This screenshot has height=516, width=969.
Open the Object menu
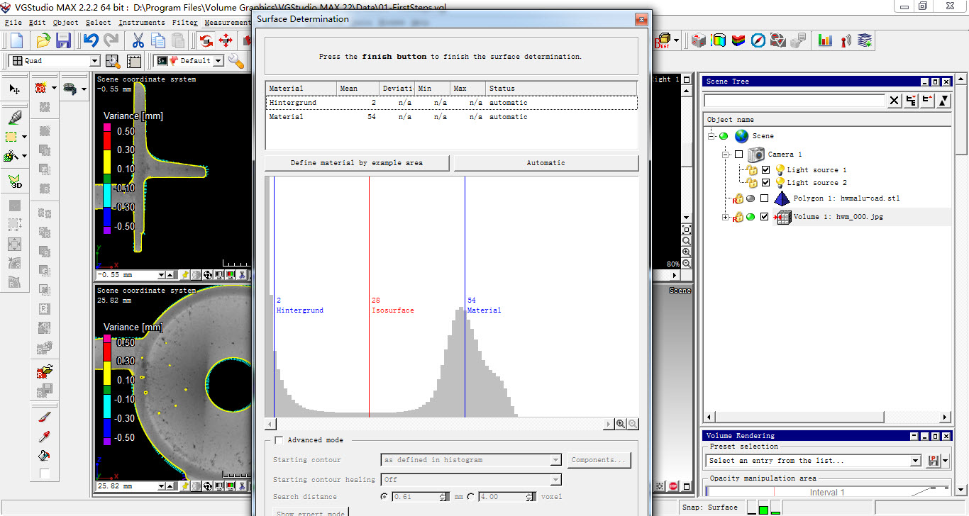point(66,23)
